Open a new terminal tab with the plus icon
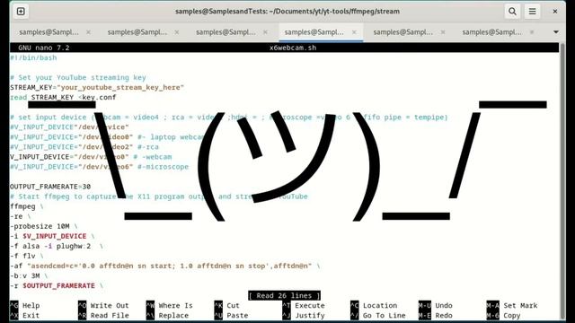 coord(21,12)
